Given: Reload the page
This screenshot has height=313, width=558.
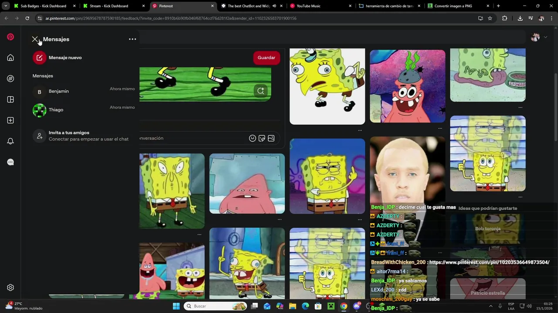Looking at the screenshot, I should point(27,18).
